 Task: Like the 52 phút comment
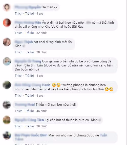(x=18, y=33)
